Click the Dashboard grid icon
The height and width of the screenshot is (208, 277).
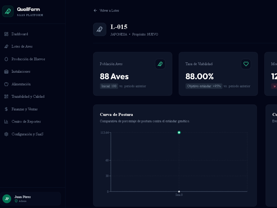[x=6, y=34]
